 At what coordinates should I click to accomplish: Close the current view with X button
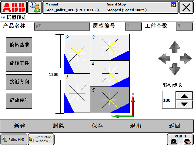point(186,7)
